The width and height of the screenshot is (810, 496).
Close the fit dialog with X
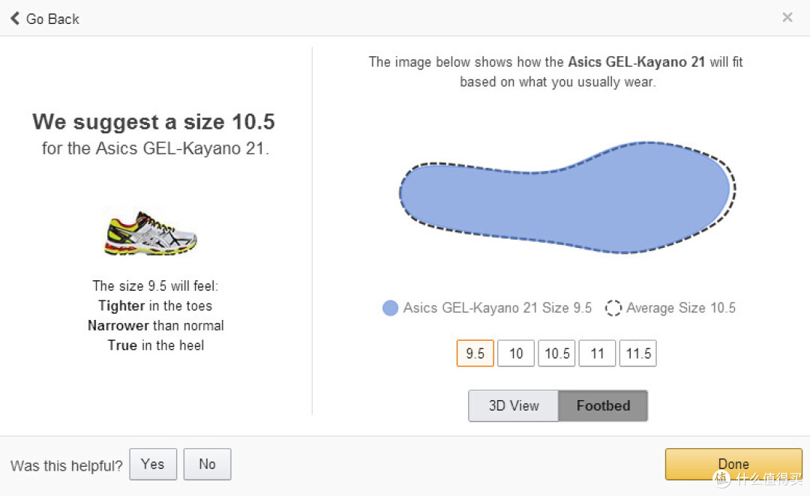pos(787,17)
